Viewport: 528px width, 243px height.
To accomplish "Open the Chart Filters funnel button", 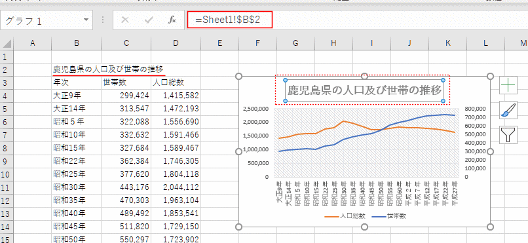I will (508, 134).
